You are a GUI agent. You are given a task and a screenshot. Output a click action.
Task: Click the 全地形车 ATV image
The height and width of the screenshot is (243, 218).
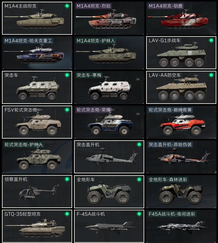(109, 193)
